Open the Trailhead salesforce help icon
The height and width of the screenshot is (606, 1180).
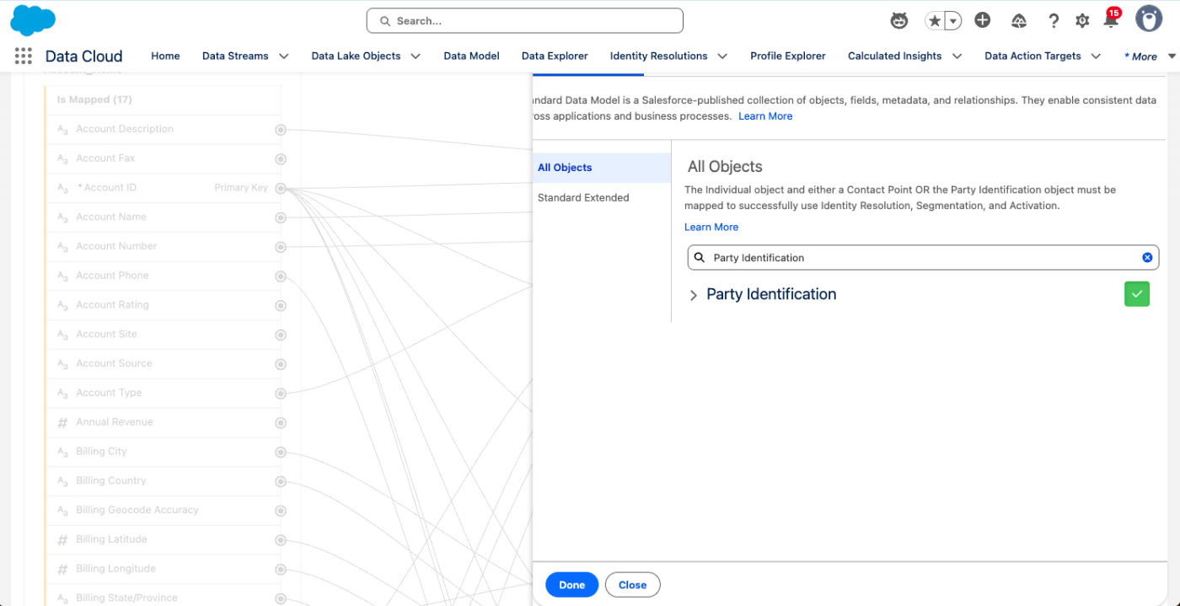(1019, 20)
